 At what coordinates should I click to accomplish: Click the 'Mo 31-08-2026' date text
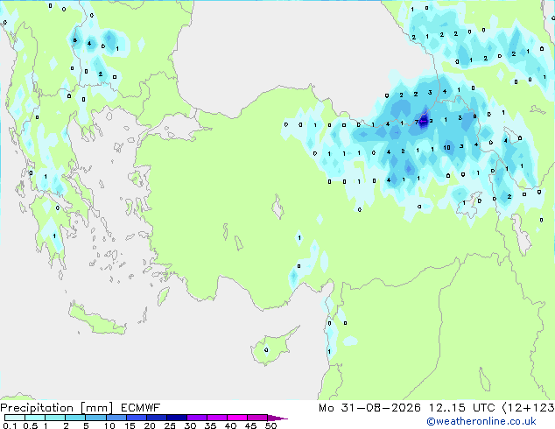(370, 408)
